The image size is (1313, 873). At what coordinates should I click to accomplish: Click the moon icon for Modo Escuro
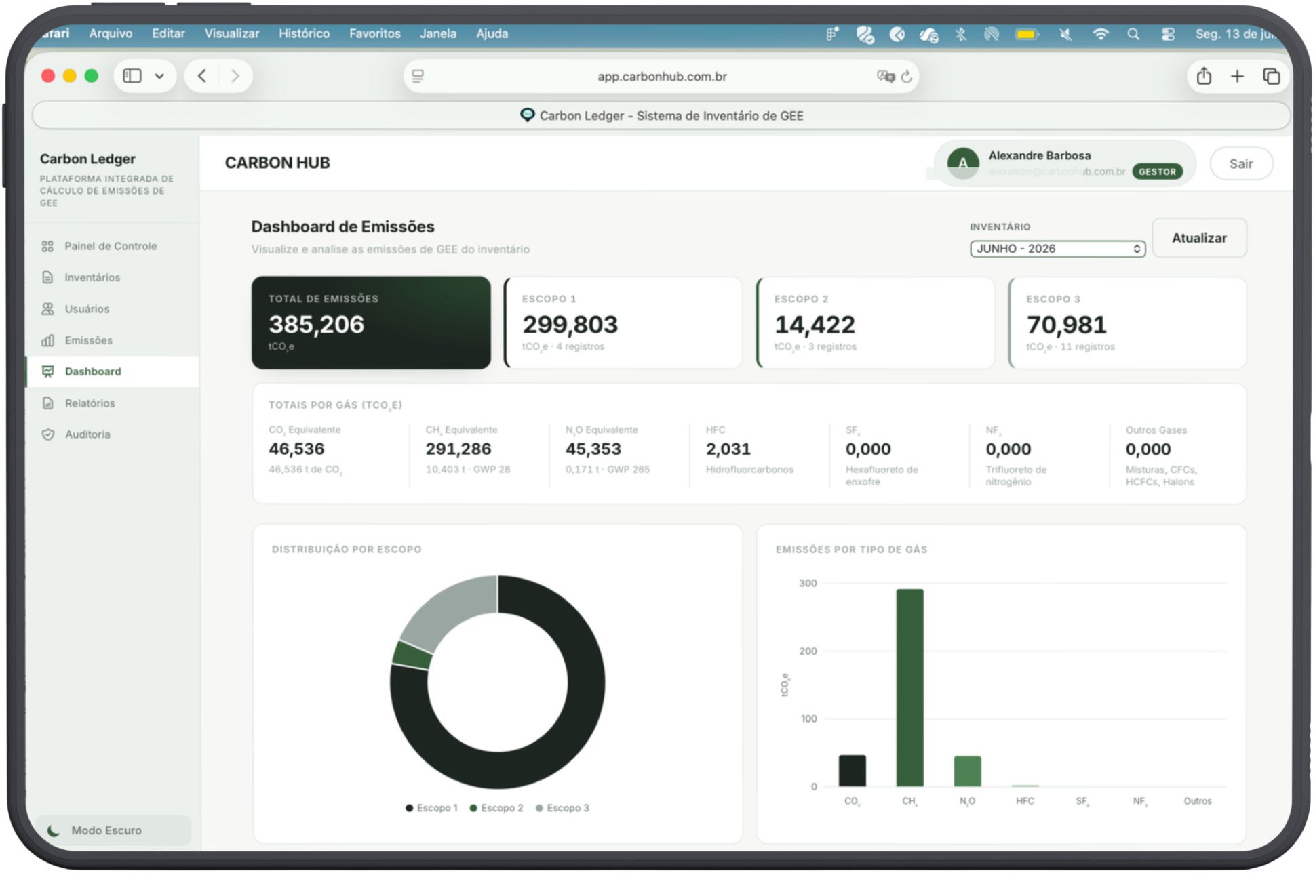click(x=54, y=830)
